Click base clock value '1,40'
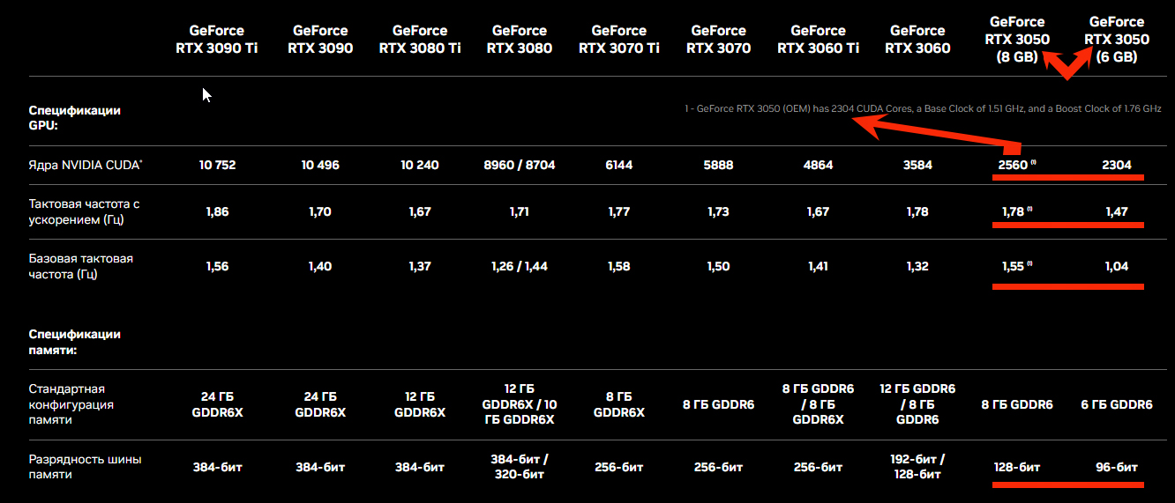Viewport: 1175px width, 503px height. [320, 266]
